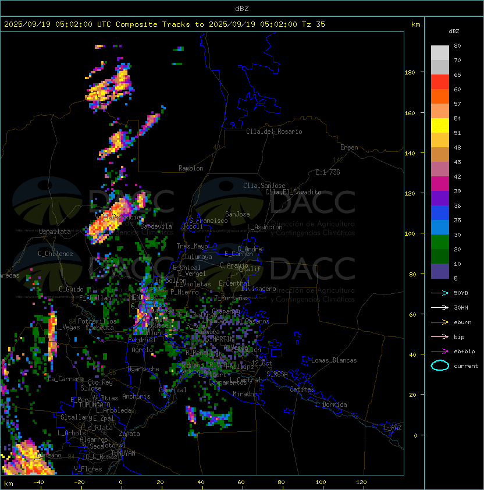Click the V_Flores place label
This screenshot has height=490, width=484.
click(x=88, y=469)
